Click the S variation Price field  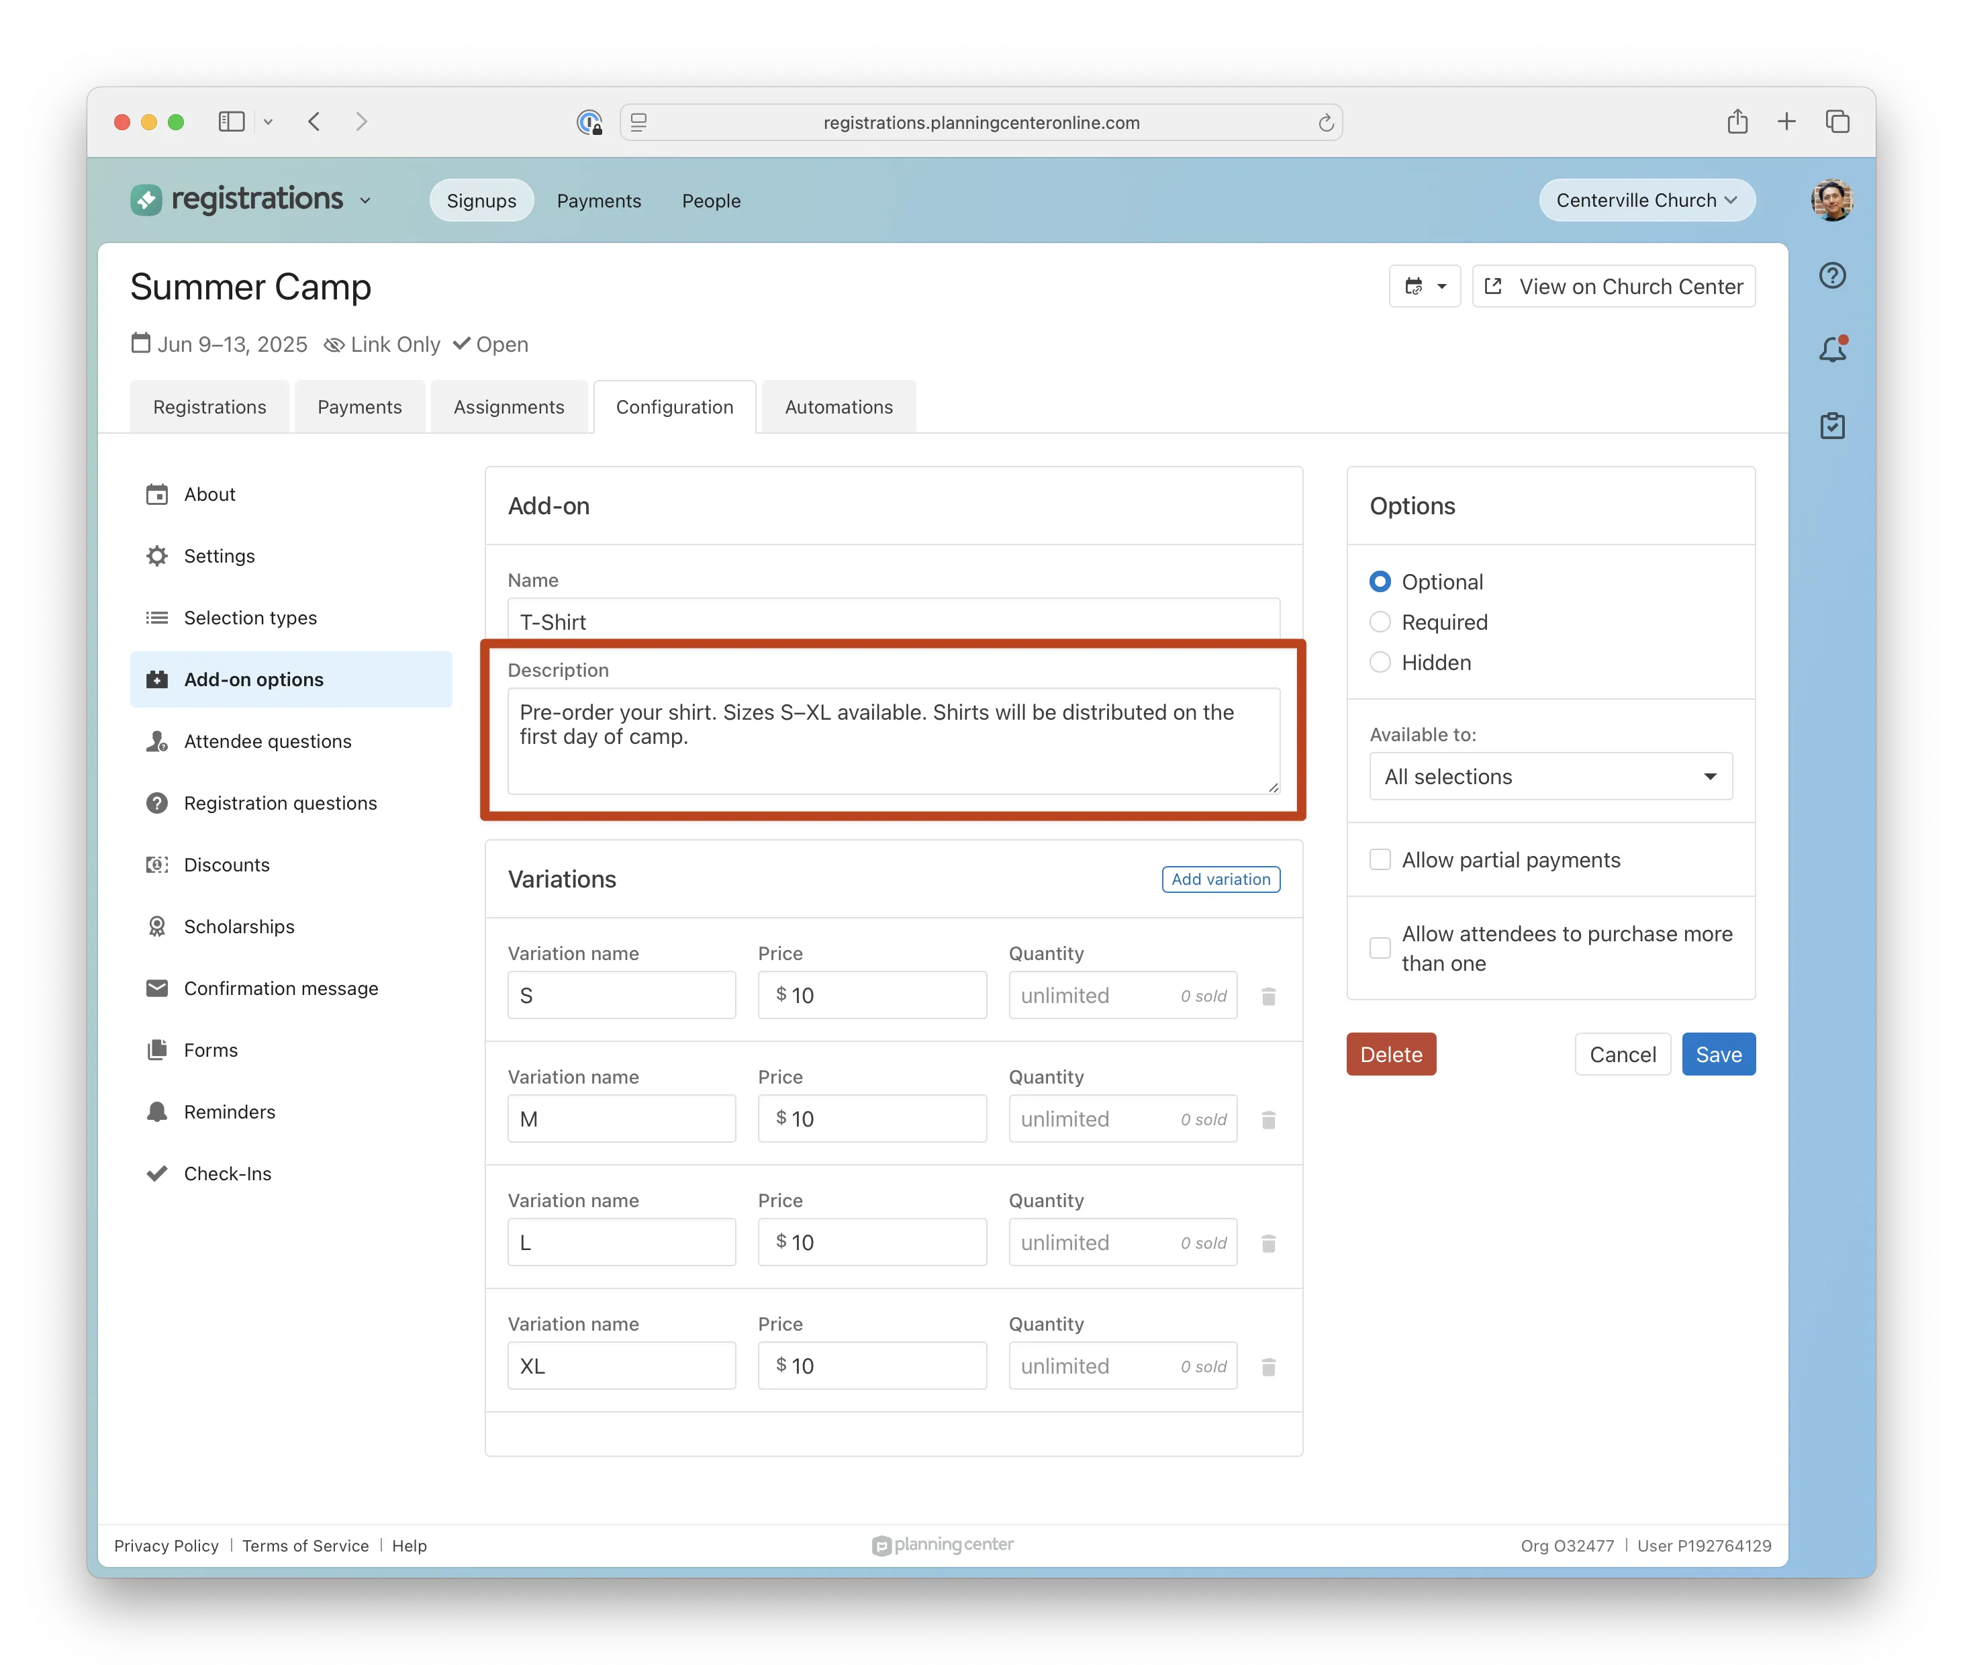pos(872,995)
